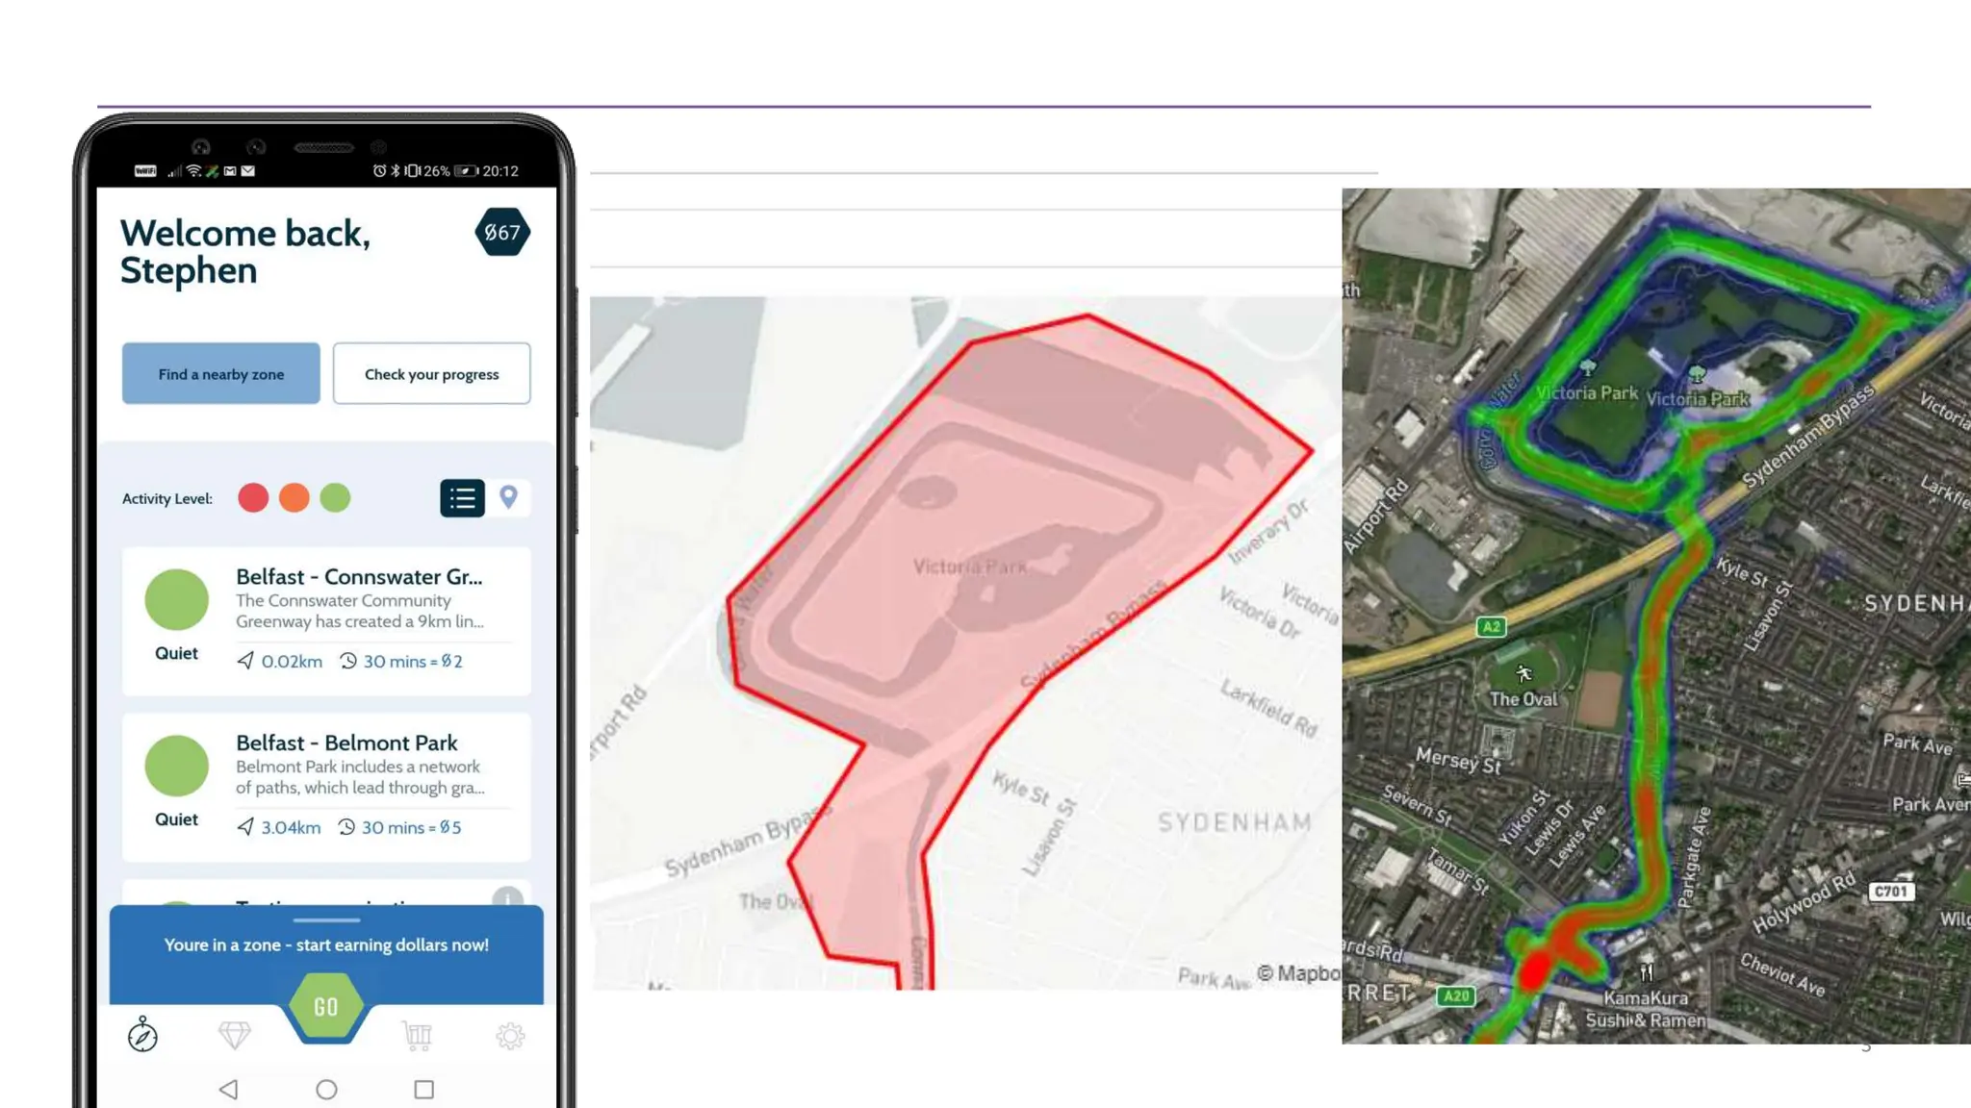Tap Android back navigation triangle
Screen dimensions: 1971x1108
click(229, 1090)
